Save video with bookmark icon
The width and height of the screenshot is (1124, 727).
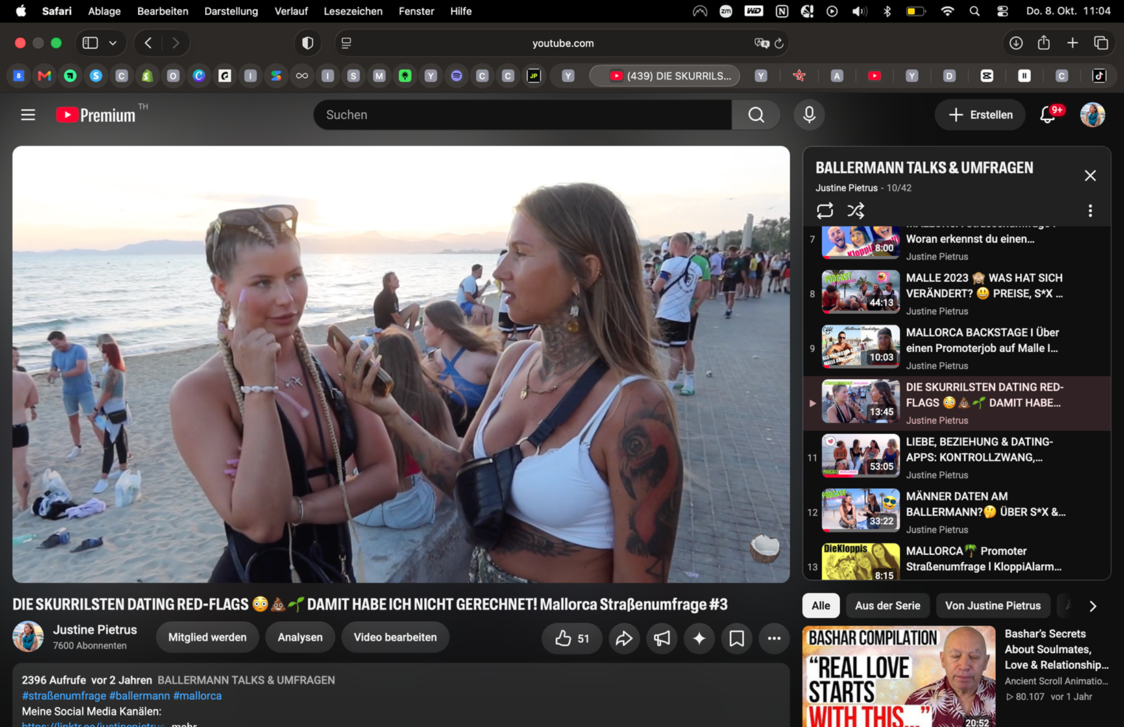(737, 638)
